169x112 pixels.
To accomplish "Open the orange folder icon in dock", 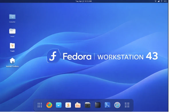I will pyautogui.click(x=78, y=105).
